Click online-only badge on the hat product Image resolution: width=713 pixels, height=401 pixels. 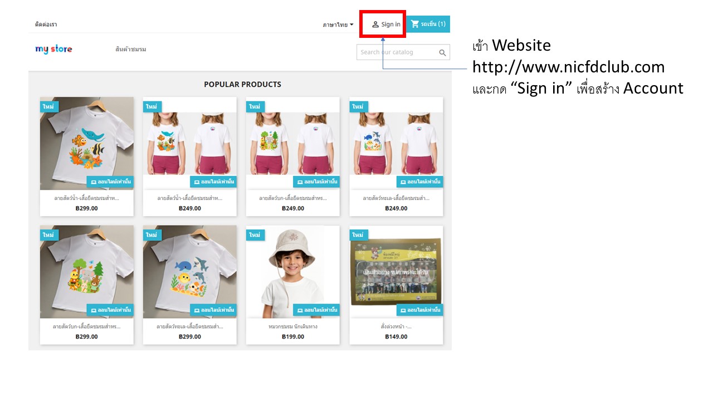[x=316, y=310]
